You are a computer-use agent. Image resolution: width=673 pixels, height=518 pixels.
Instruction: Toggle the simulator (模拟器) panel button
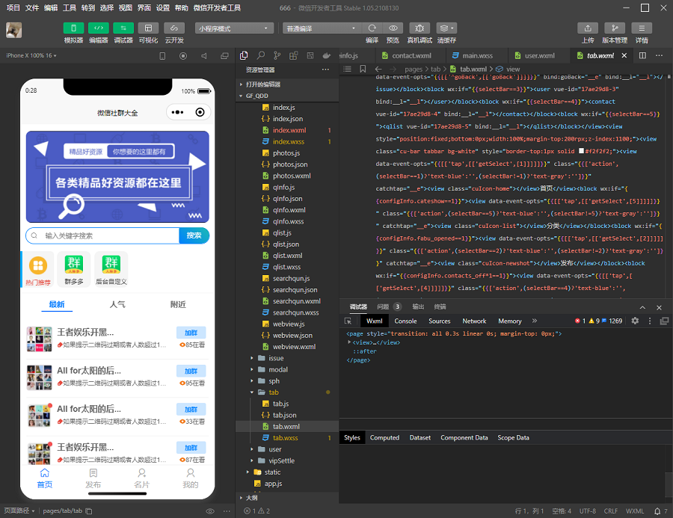[73, 28]
